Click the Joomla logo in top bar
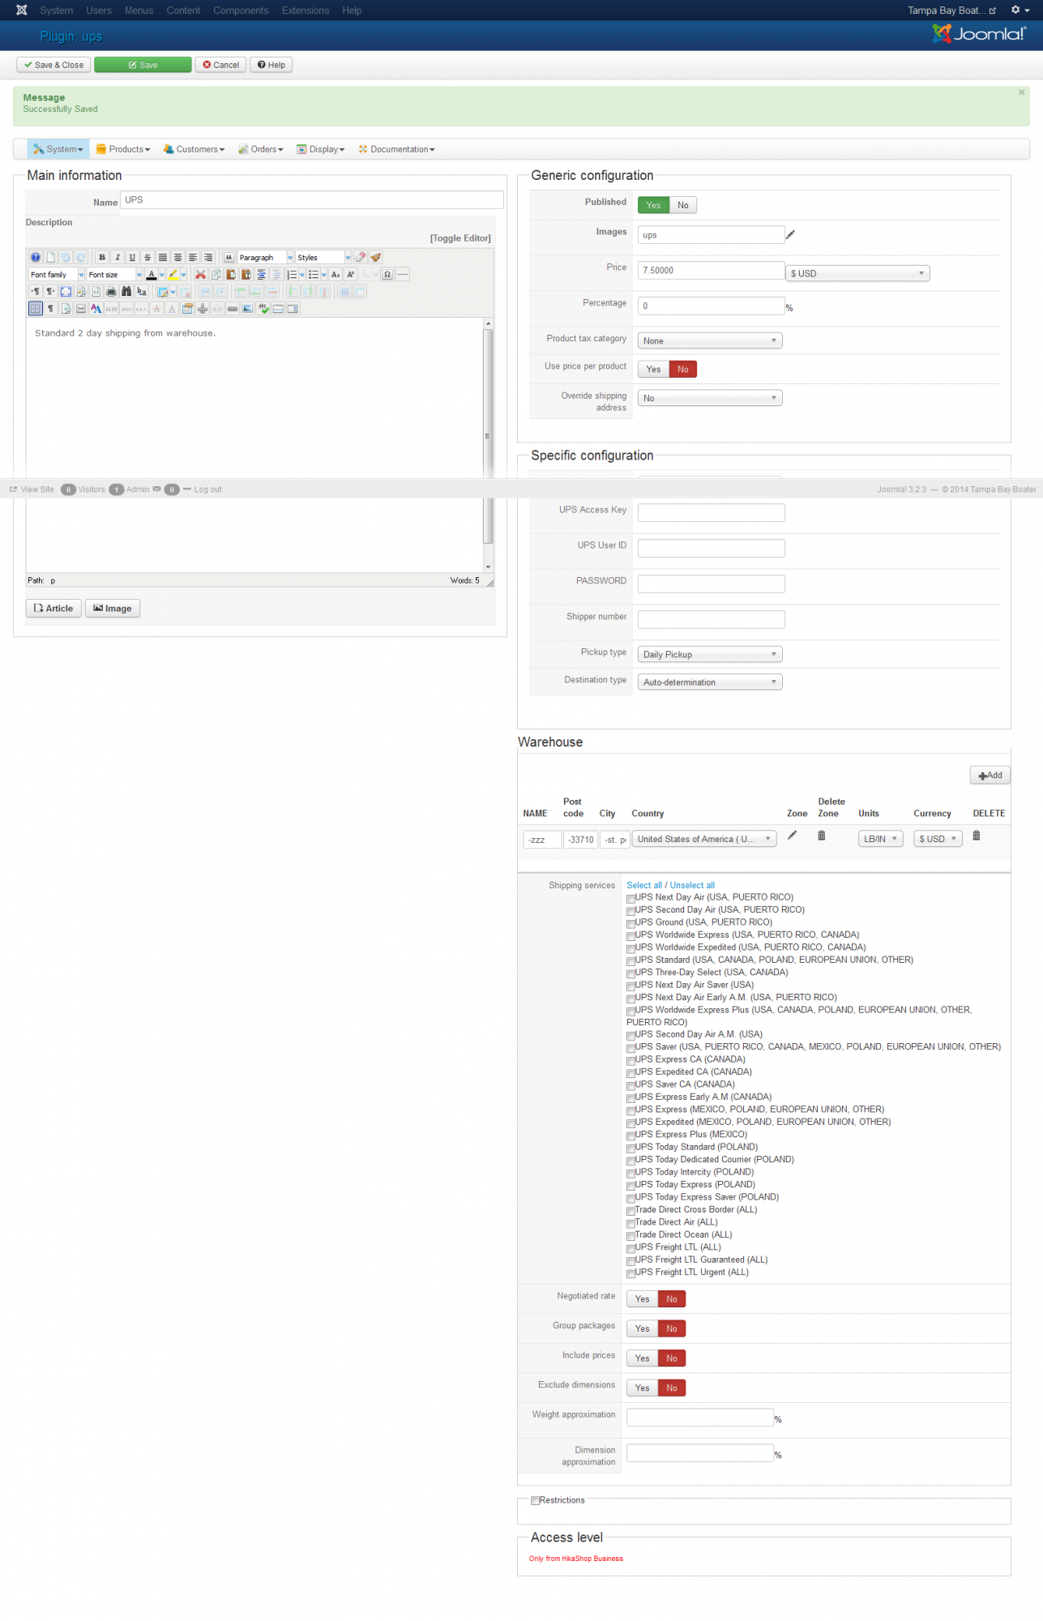Viewport: 1043px width, 1621px height. tap(22, 10)
